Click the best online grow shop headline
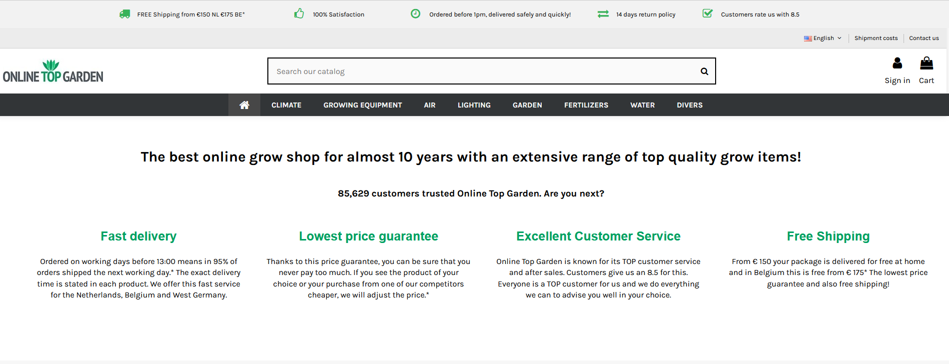 (471, 157)
